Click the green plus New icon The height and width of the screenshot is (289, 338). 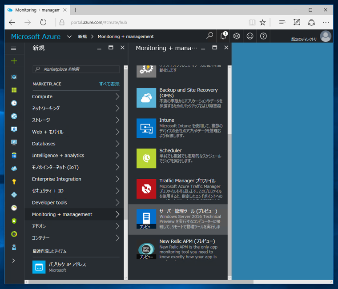[x=14, y=61]
